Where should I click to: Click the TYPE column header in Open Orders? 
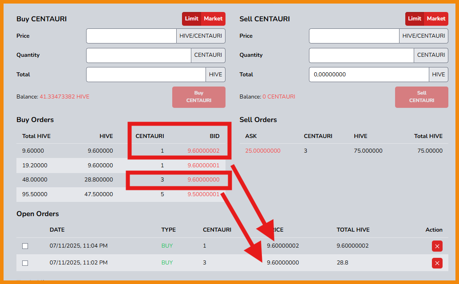(168, 230)
